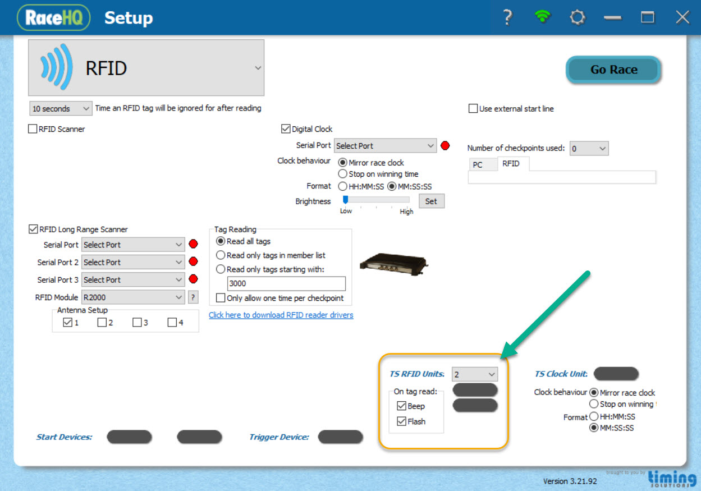
Task: Select Read only tags starting with option
Action: (221, 269)
